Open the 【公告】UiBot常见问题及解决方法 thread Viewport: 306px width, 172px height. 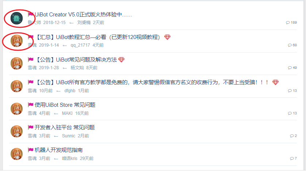tap(76, 60)
